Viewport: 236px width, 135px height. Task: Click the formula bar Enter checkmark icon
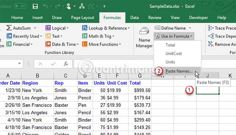[53, 64]
